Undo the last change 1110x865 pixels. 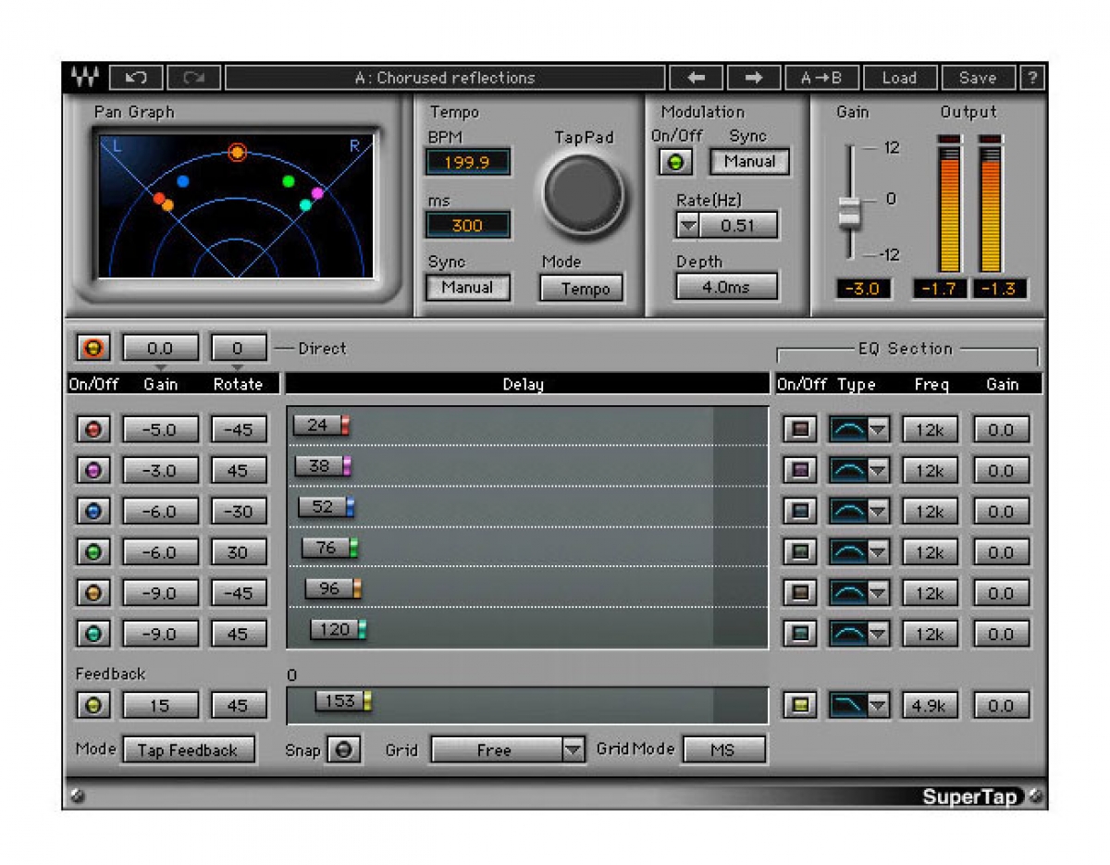click(x=136, y=78)
